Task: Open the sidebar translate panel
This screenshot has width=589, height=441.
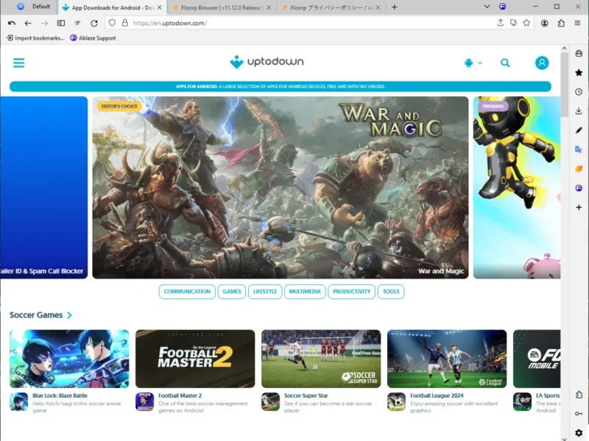Action: point(579,150)
